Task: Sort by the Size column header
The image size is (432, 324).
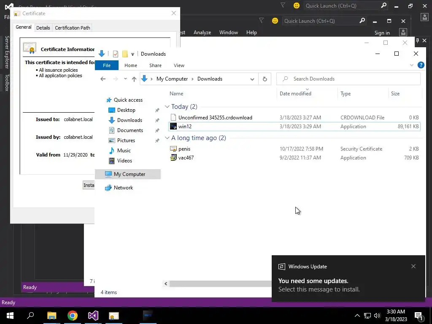Action: [405, 94]
